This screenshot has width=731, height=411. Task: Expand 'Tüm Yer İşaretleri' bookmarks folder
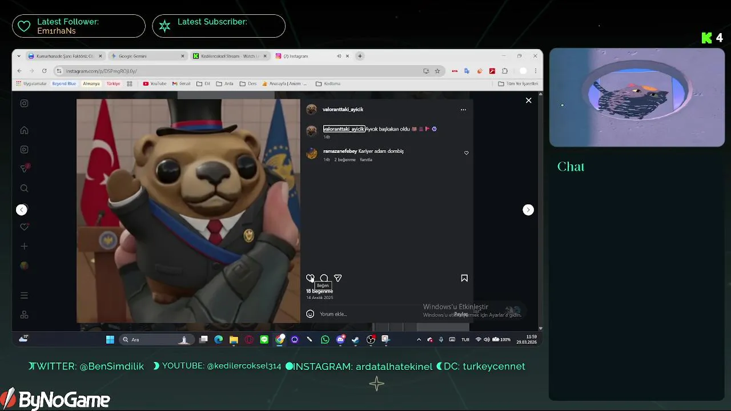518,84
